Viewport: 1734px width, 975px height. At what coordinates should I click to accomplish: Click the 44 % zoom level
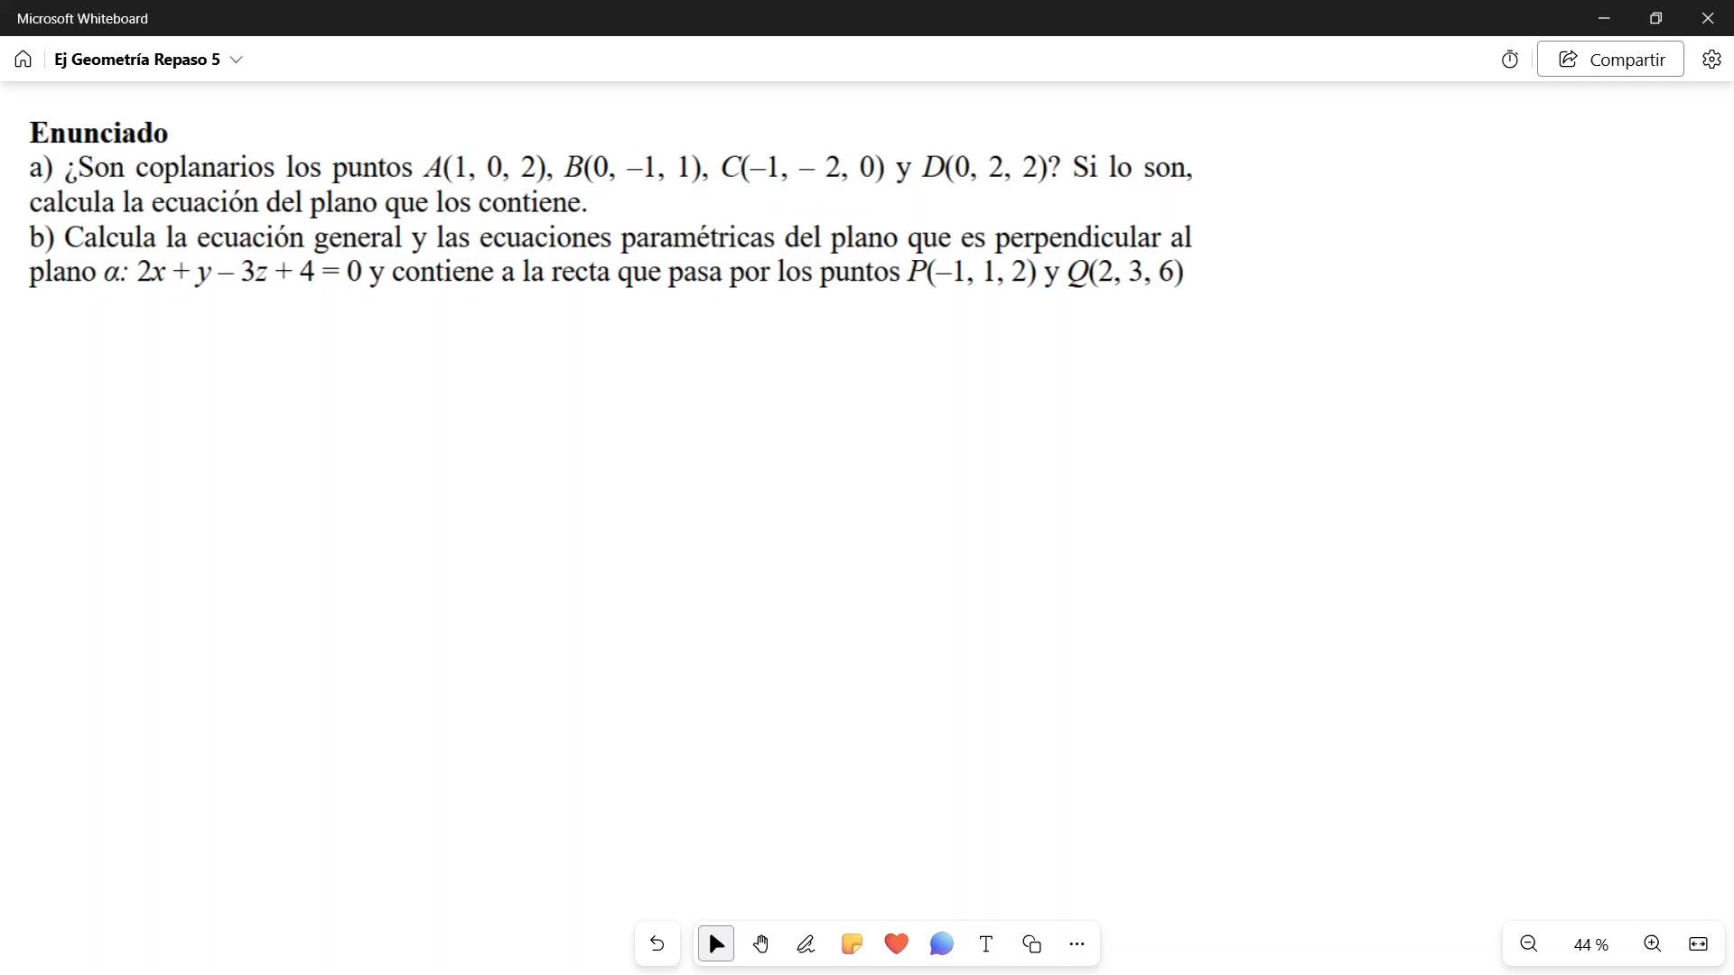click(1590, 945)
